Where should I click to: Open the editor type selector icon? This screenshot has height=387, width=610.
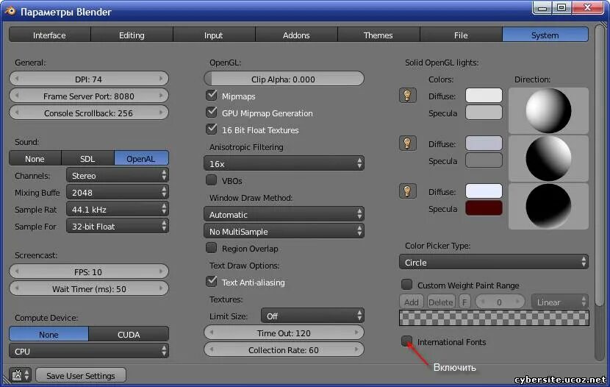(21, 375)
